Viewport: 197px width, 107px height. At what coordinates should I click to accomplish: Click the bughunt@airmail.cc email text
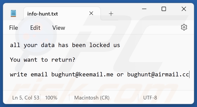click(158, 74)
